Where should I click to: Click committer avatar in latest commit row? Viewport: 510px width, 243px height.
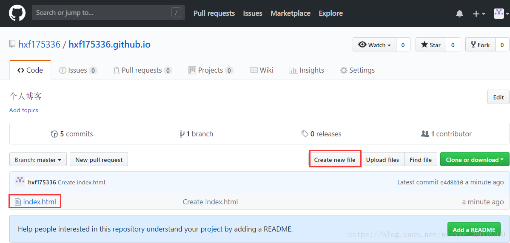[20, 181]
